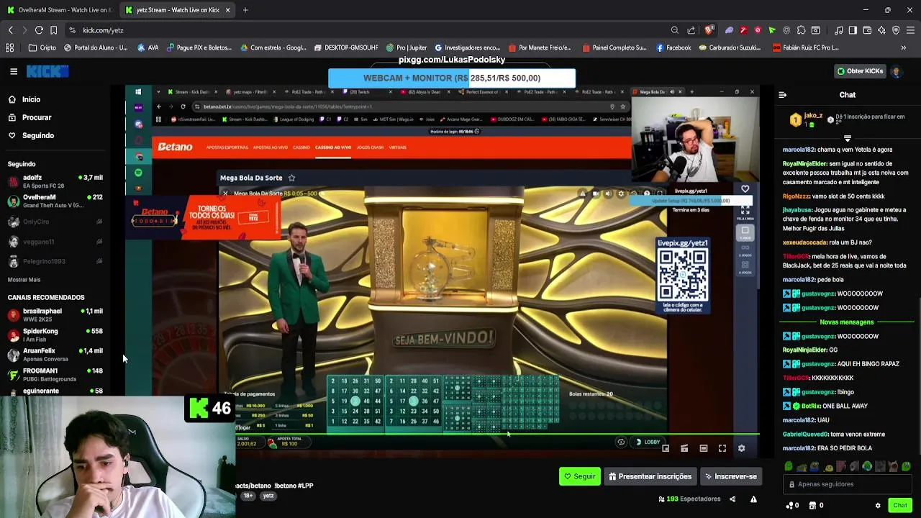The image size is (921, 518).
Task: Report the stream via warning icon
Action: coord(753,499)
